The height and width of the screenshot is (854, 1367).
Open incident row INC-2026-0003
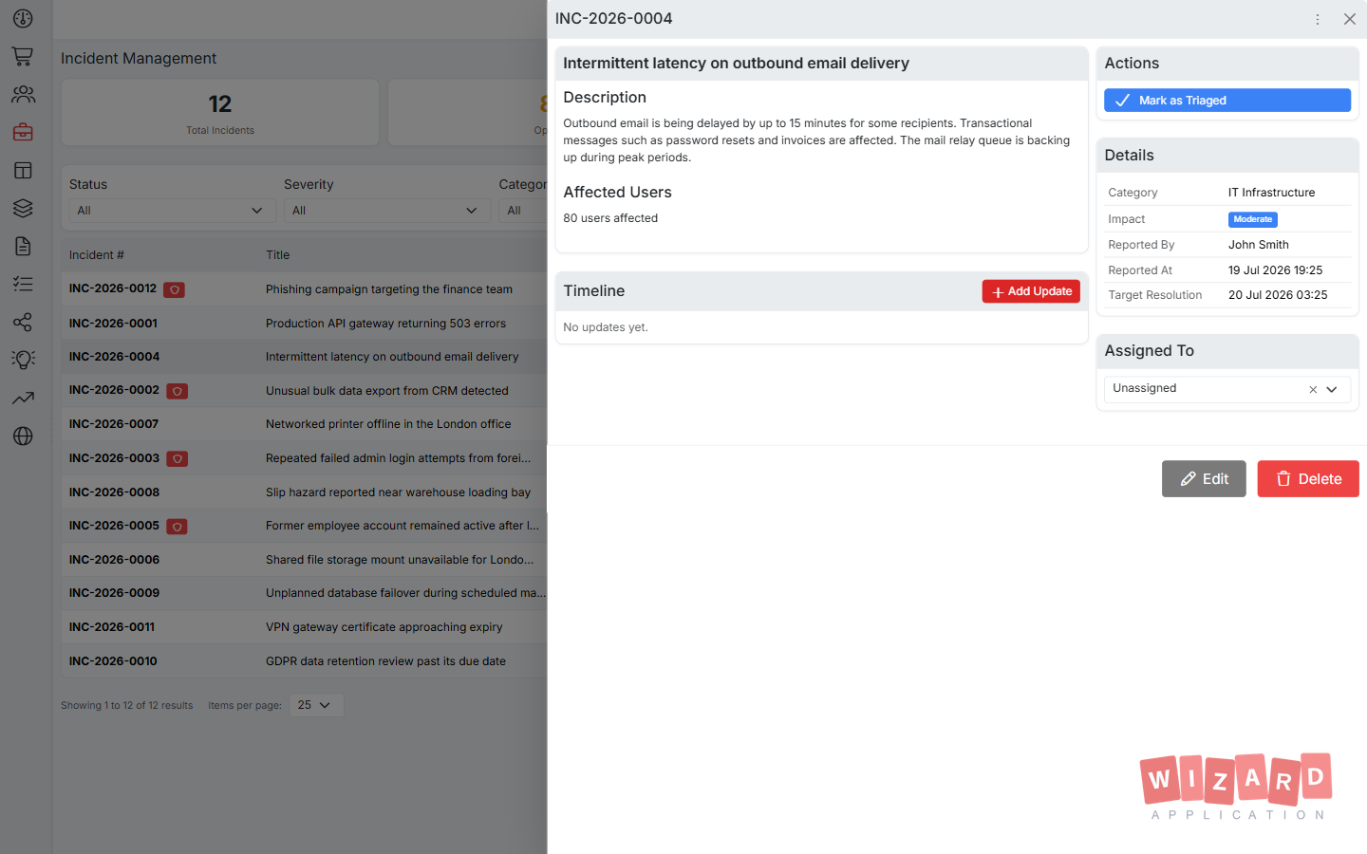click(x=305, y=458)
